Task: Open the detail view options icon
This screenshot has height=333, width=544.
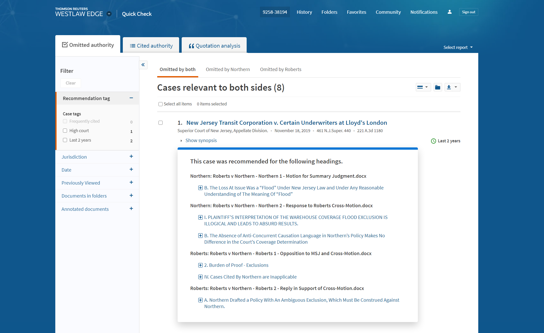Action: point(423,87)
